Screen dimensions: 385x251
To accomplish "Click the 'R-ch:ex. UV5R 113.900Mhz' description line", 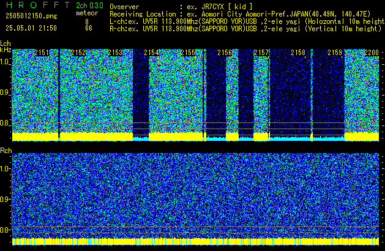I will point(245,29).
